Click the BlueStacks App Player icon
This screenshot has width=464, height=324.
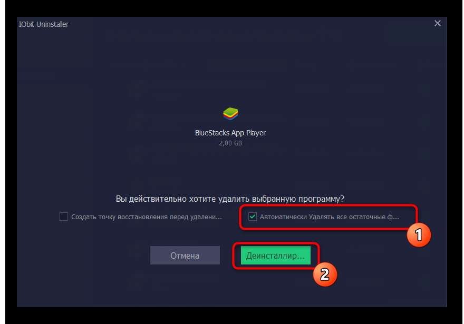click(x=230, y=114)
